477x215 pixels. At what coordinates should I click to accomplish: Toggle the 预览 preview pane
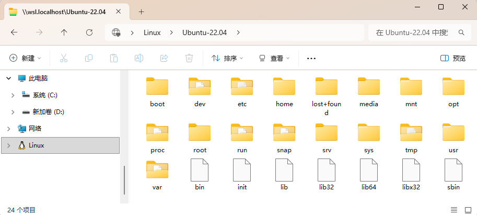(453, 58)
